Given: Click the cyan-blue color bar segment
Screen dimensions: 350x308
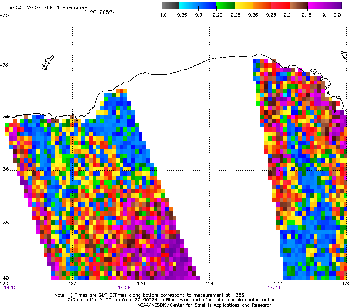Looking at the screenshot, I should pyautogui.click(x=198, y=6).
